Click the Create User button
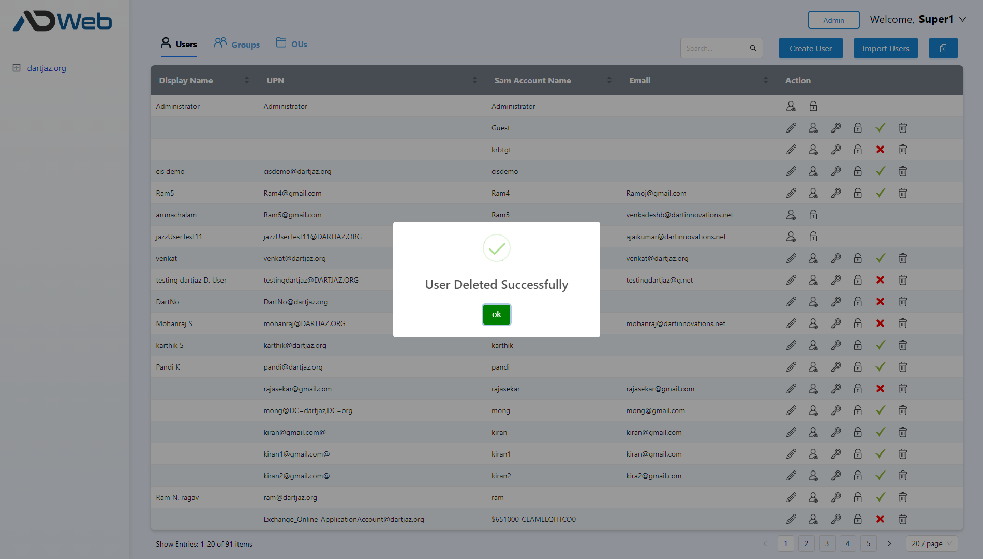 (x=810, y=48)
